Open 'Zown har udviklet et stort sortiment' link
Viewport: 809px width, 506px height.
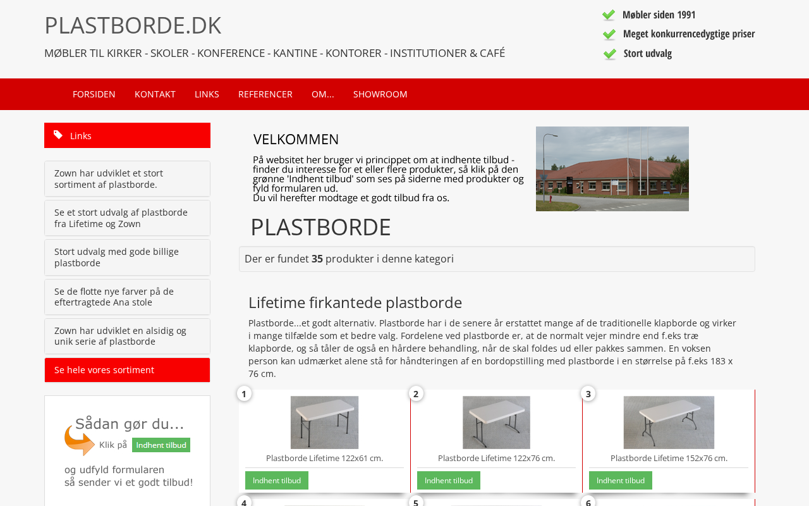(x=127, y=179)
